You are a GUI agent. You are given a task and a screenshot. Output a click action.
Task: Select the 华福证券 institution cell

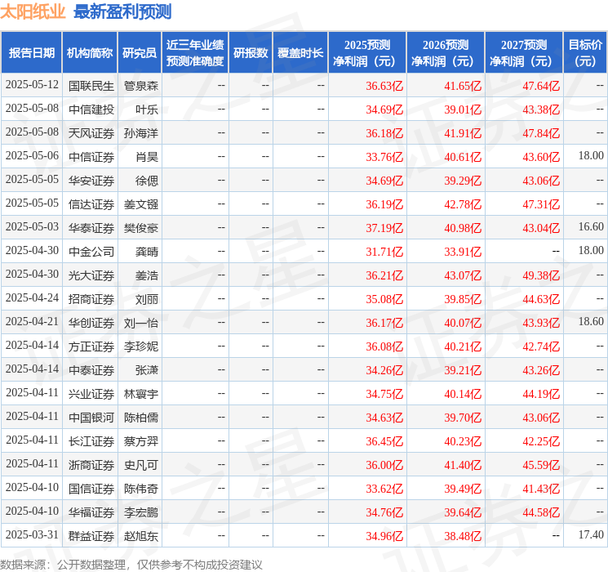(91, 512)
